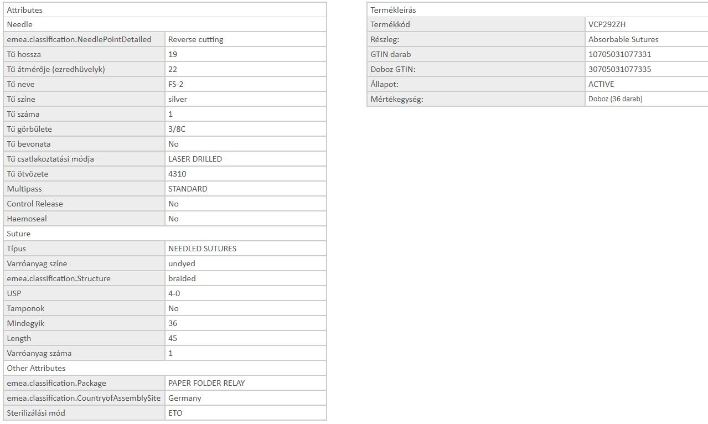Click the ACTIVE status value

point(601,84)
